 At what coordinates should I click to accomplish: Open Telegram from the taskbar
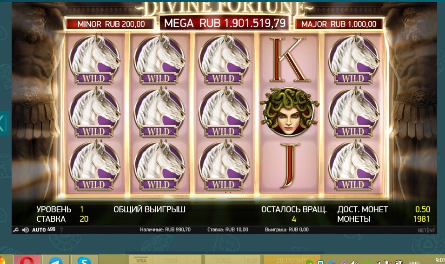click(56, 260)
